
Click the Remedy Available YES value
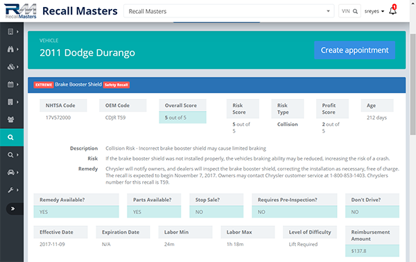[x=76, y=212]
